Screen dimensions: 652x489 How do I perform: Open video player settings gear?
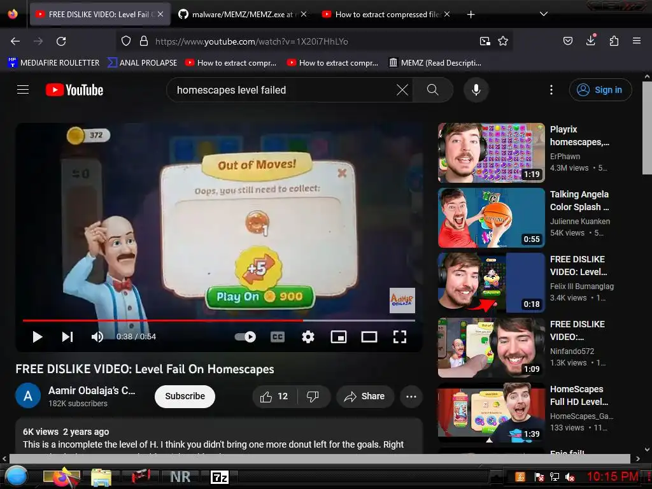(308, 337)
